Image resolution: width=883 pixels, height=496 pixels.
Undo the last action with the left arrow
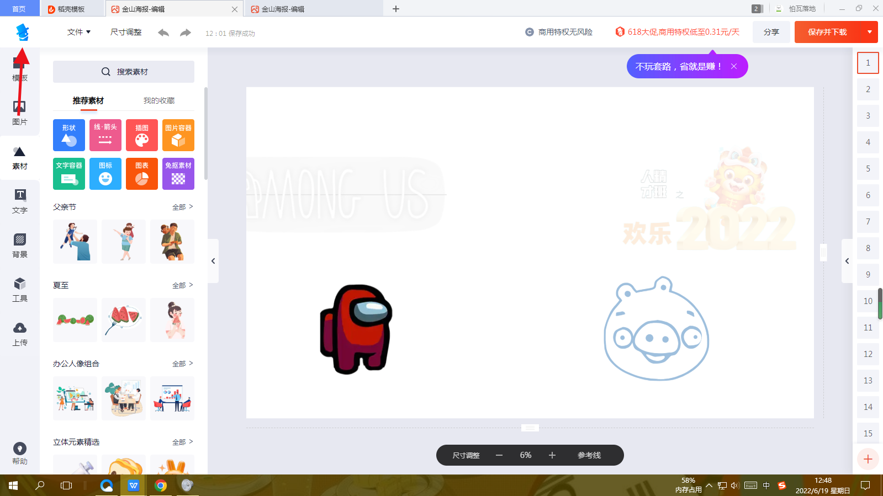click(163, 33)
